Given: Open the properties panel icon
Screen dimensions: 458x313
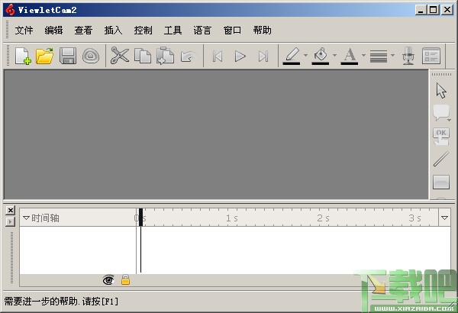Looking at the screenshot, I should (x=431, y=56).
